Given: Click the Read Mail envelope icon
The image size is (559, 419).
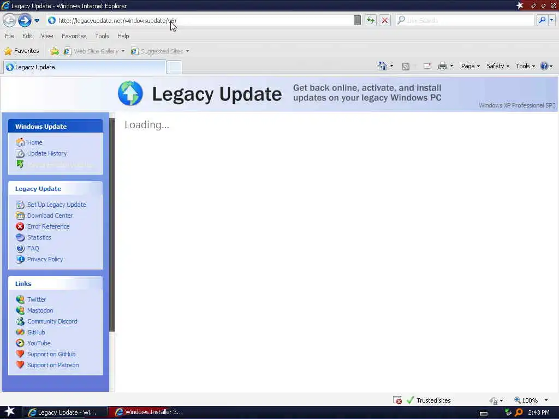Looking at the screenshot, I should point(427,66).
